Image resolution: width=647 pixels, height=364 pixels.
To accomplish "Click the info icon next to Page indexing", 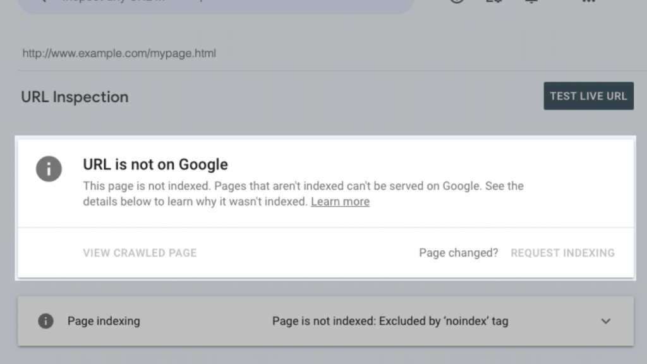I will (x=45, y=321).
